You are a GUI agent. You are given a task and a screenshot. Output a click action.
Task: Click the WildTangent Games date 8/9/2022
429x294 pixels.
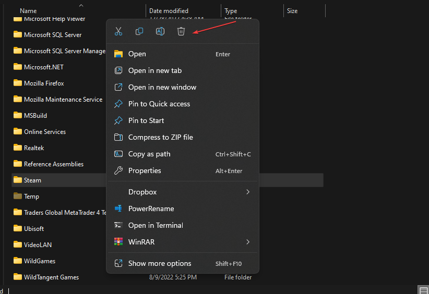(x=173, y=277)
